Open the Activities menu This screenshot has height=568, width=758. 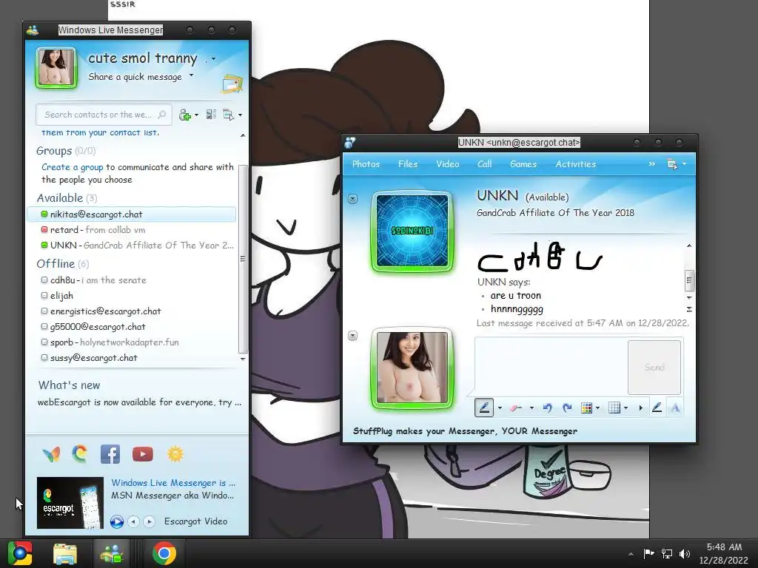click(576, 164)
